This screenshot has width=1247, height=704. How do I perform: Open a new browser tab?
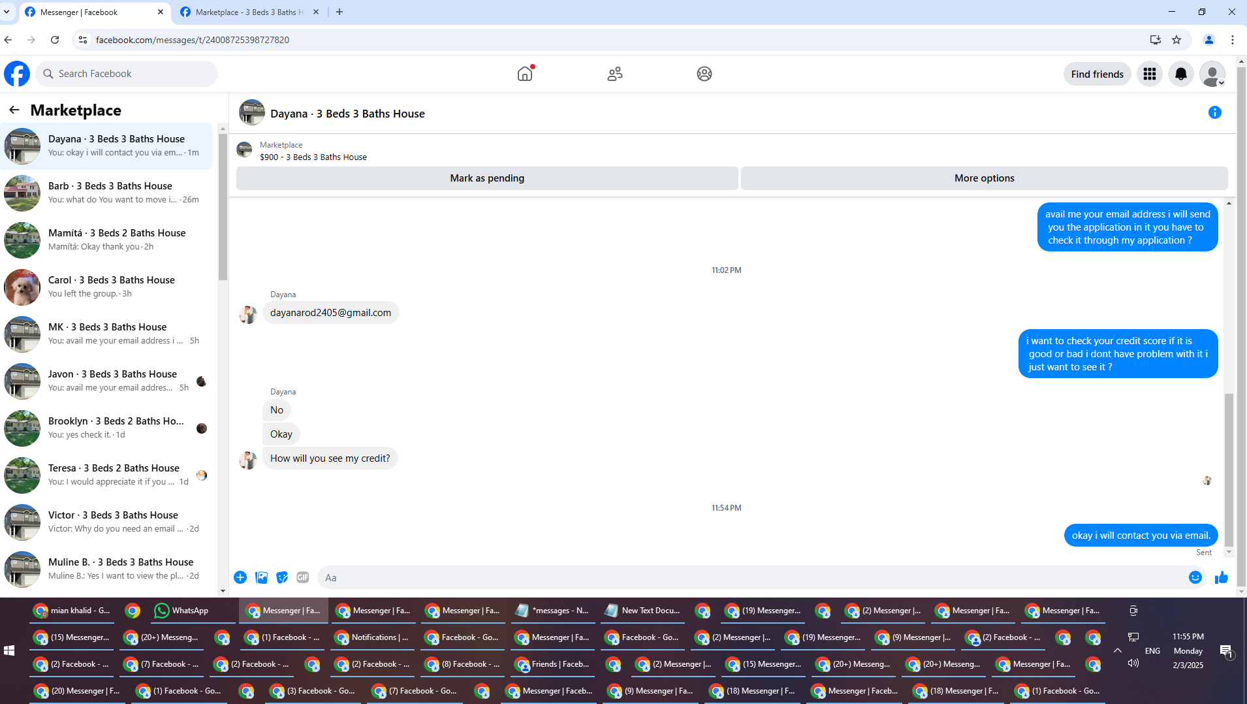[x=339, y=12]
